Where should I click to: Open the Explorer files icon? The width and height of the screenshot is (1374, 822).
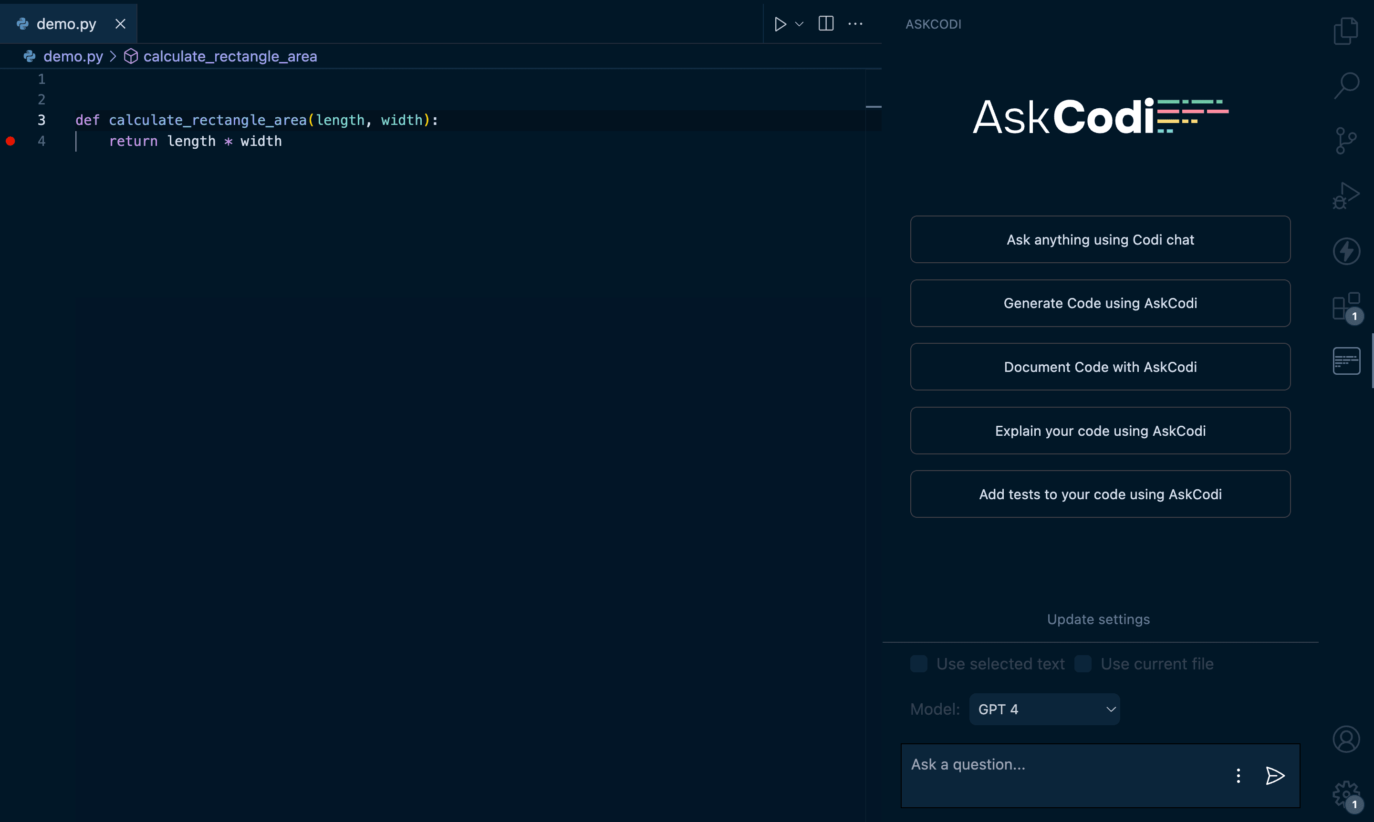pyautogui.click(x=1346, y=31)
